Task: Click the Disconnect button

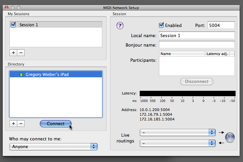Action: (x=197, y=81)
